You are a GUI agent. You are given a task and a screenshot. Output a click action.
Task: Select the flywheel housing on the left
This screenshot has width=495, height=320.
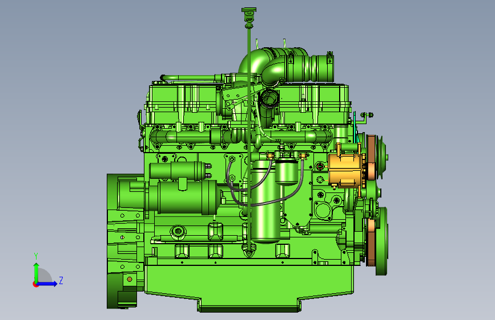pyautogui.click(x=124, y=241)
